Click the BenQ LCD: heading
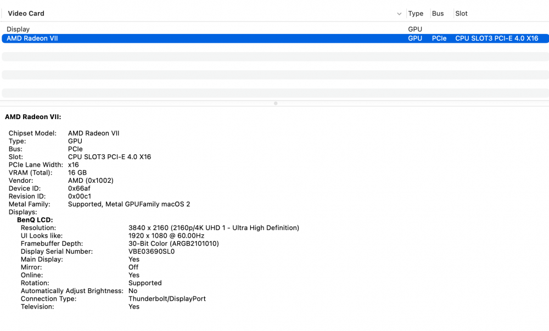This screenshot has width=549, height=331. point(35,220)
